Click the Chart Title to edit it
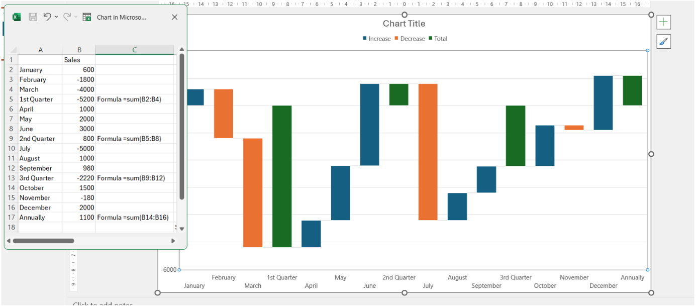Image resolution: width=697 pixels, height=307 pixels. coord(404,23)
